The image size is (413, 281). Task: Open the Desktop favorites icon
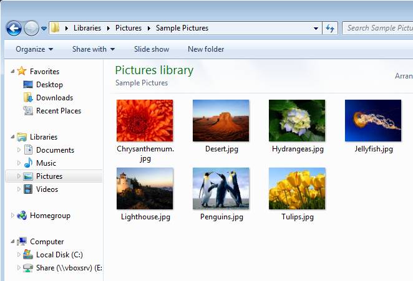pos(28,85)
